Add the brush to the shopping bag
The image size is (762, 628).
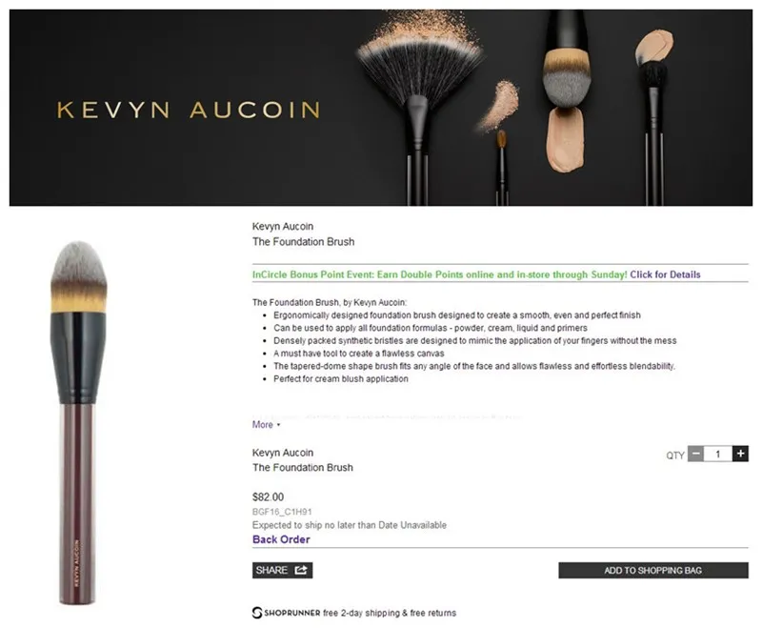[x=653, y=570]
